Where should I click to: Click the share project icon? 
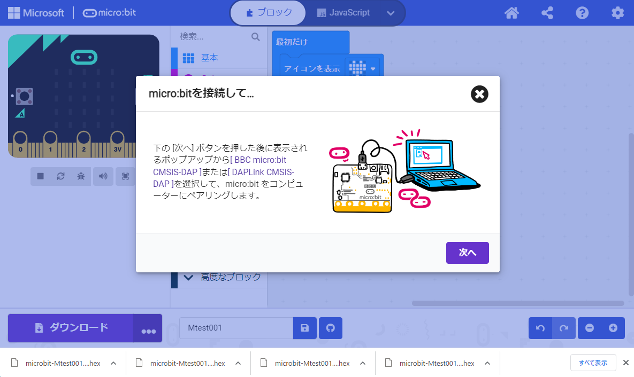pos(547,13)
